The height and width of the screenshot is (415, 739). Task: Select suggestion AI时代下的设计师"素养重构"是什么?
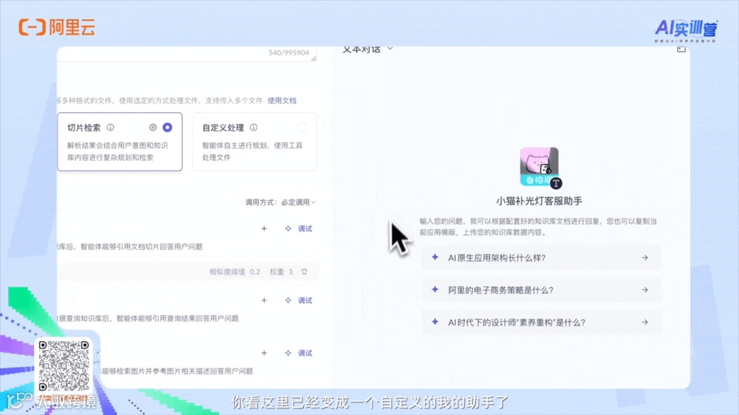point(541,322)
